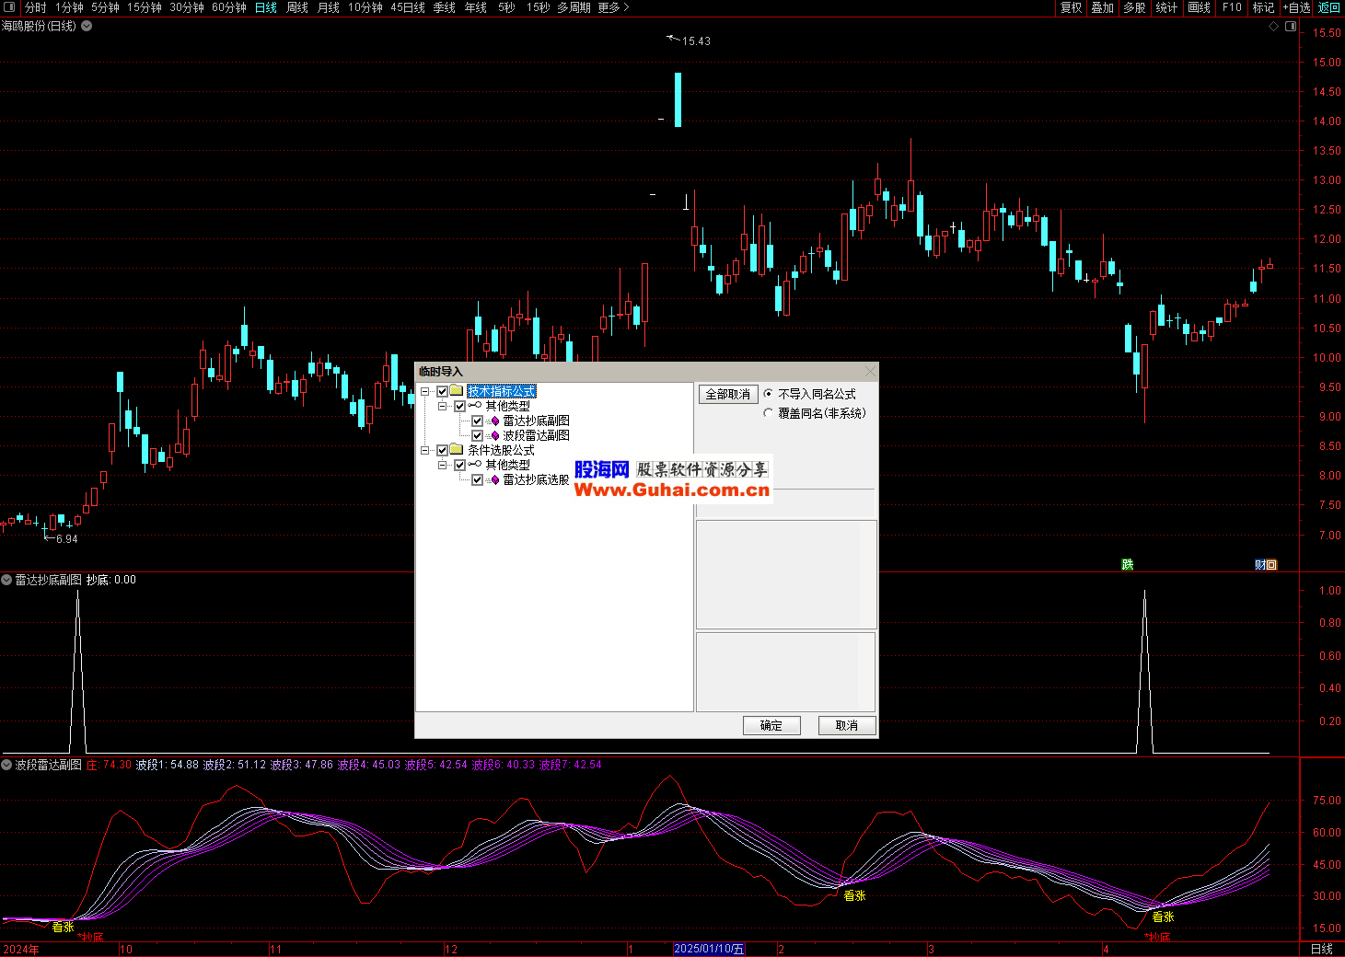Toggle the sidebar panel icon at top-left corner
The height and width of the screenshot is (957, 1345).
[10, 7]
